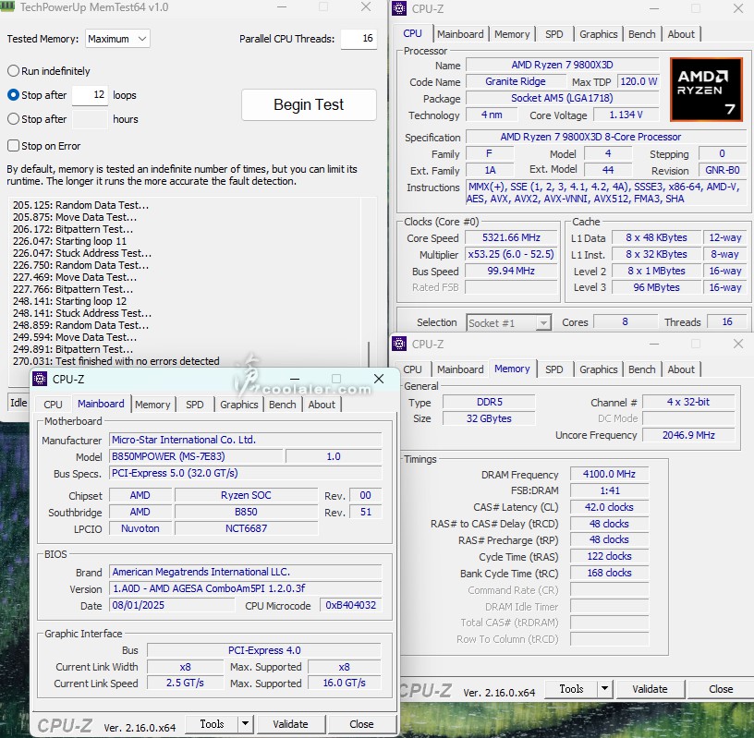754x738 pixels.
Task: Open Tools dropdown arrow in Memory CPU-Z window
Action: click(x=604, y=689)
